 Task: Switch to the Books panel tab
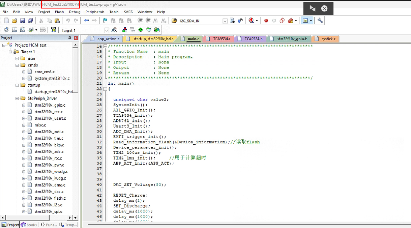click(29, 225)
